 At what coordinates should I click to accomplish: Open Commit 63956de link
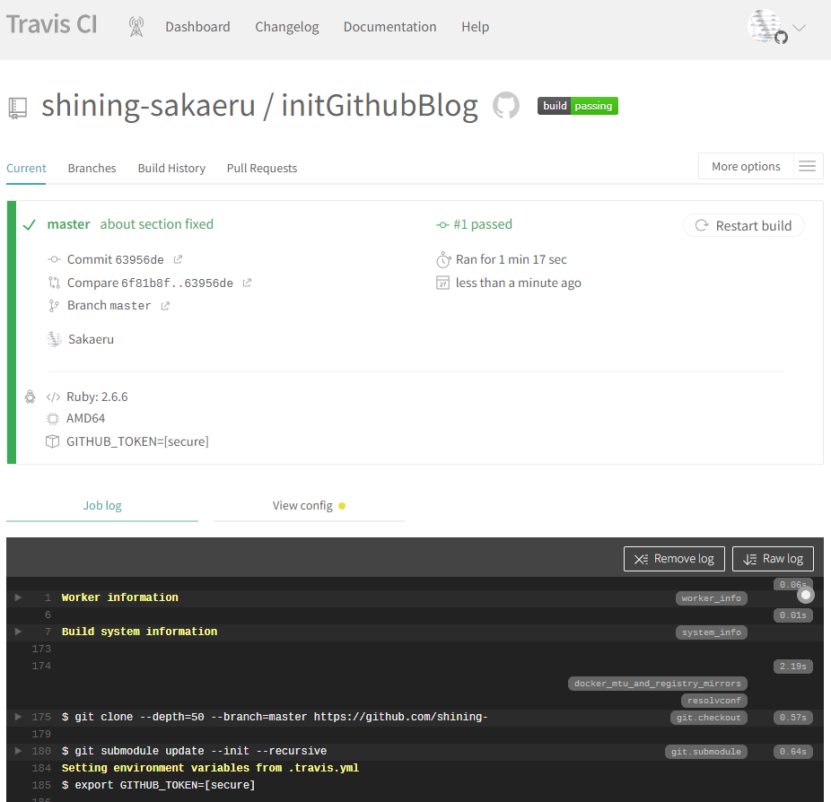point(116,259)
